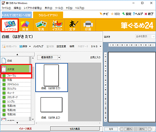This screenshot has height=132, width=156.
Task: Select the カジュアル subcategory
Action: (x=16, y=89)
